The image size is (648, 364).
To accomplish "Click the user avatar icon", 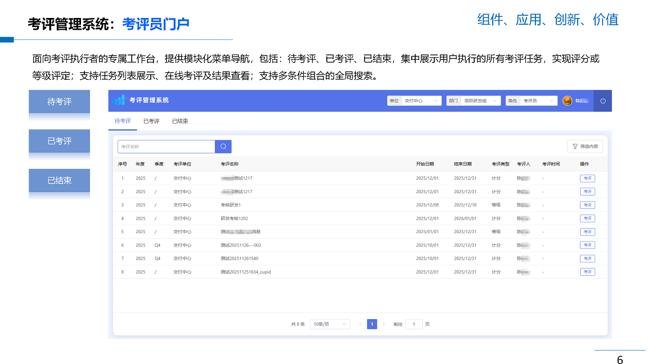I will pyautogui.click(x=567, y=101).
